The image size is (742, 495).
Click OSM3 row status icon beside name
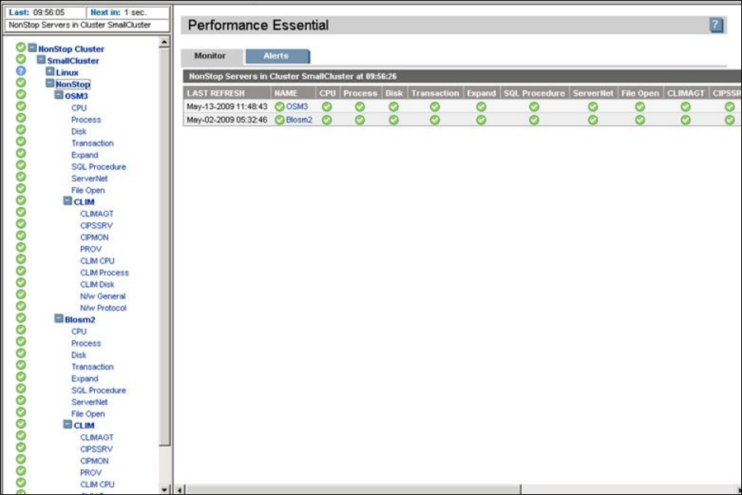coord(279,107)
